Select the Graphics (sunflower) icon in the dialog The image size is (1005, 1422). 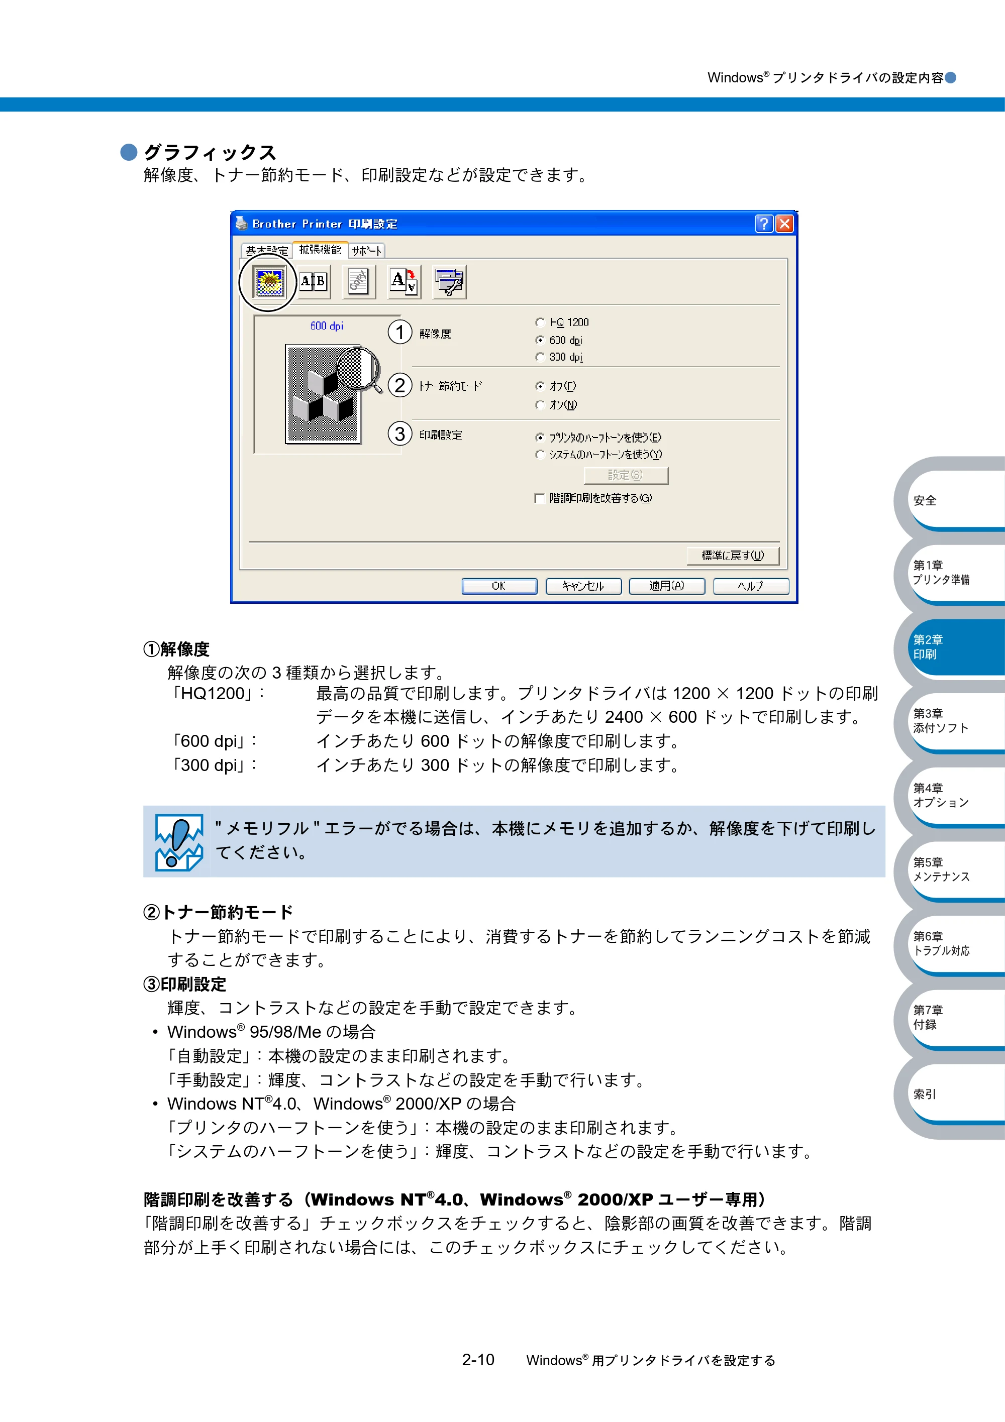[269, 282]
